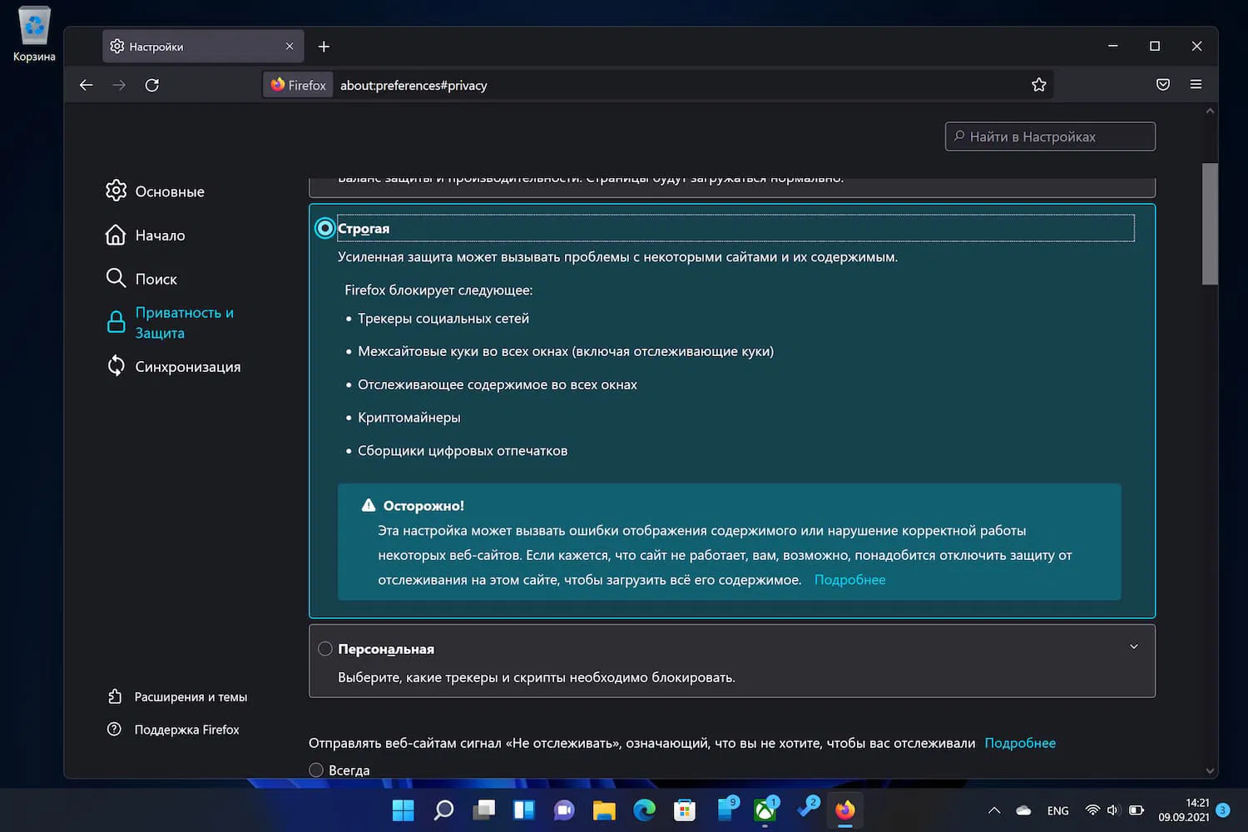Viewport: 1248px width, 832px height.
Task: Click the Найти в Настройках search field
Action: point(1050,136)
